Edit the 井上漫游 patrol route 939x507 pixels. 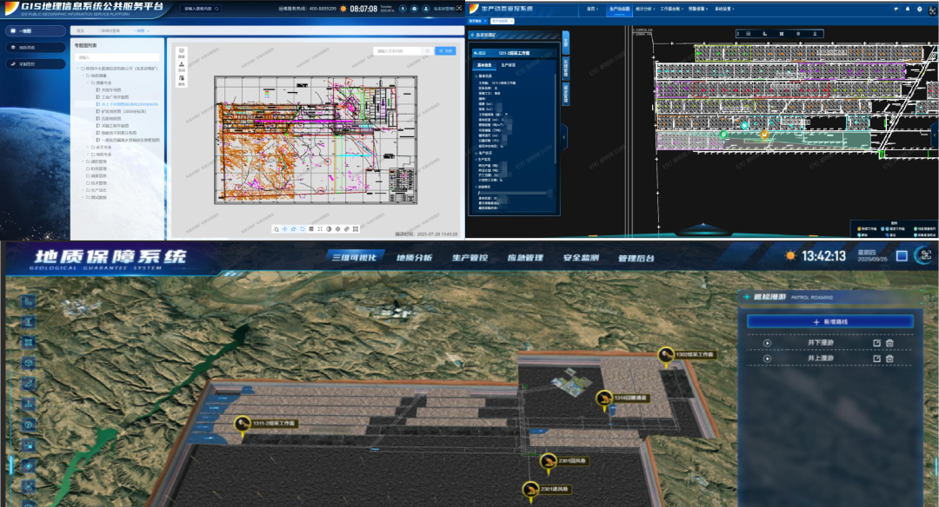pos(876,359)
